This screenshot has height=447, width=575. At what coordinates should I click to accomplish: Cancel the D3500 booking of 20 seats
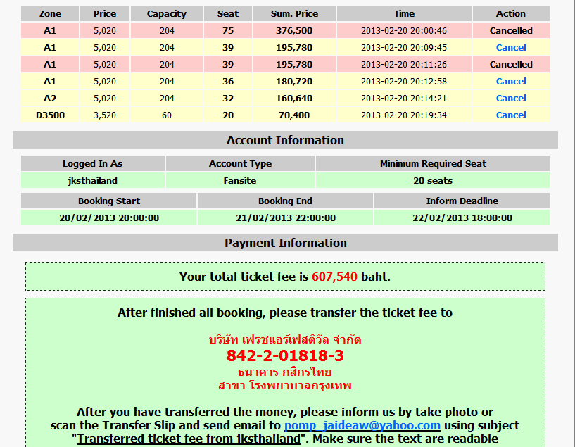(511, 115)
